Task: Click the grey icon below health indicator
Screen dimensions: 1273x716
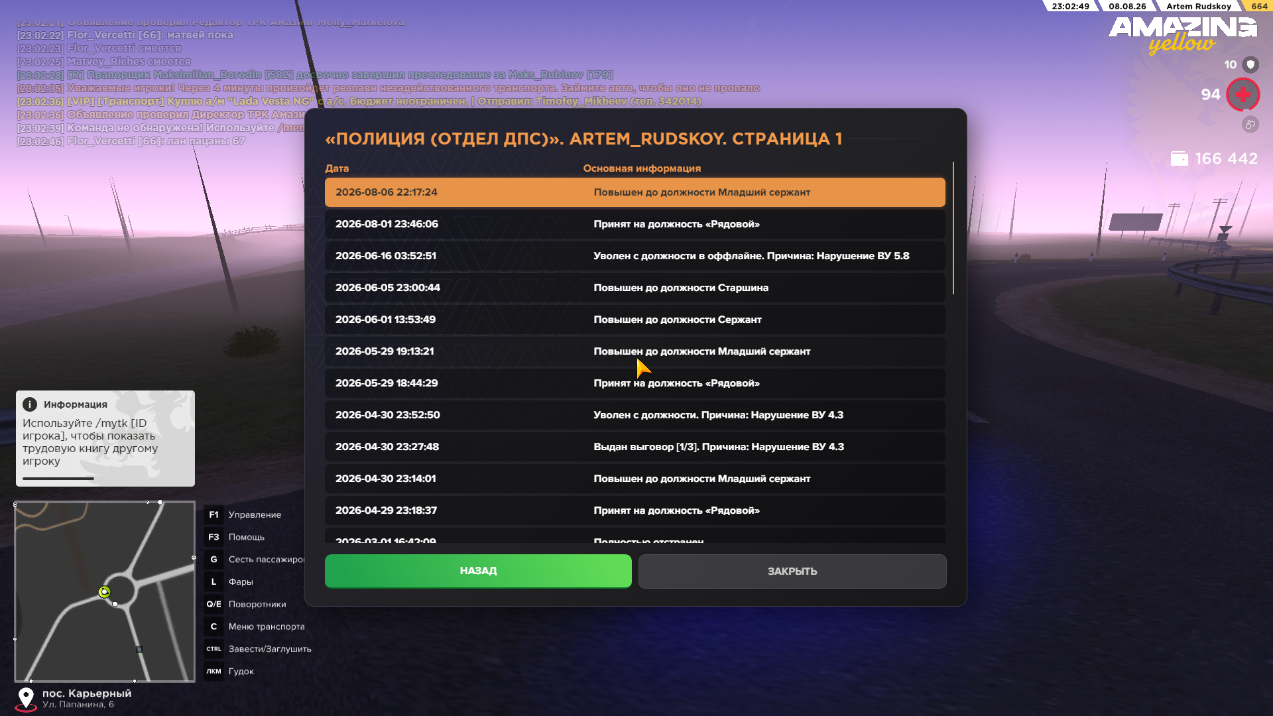Action: pyautogui.click(x=1250, y=124)
